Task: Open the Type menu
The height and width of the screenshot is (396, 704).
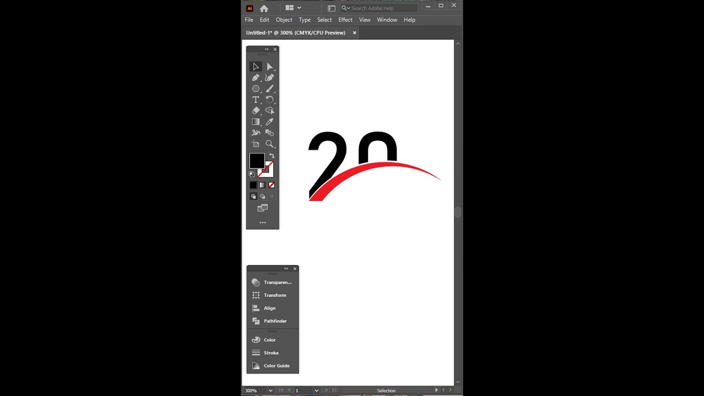Action: pyautogui.click(x=305, y=20)
